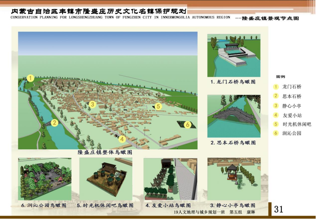The width and height of the screenshot is (316, 219).
Task: Select the 时光机休闲吧 thumbnail image
Action: [x=105, y=179]
